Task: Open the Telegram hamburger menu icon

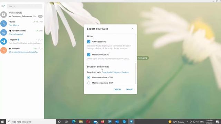Action: [x=3, y=6]
